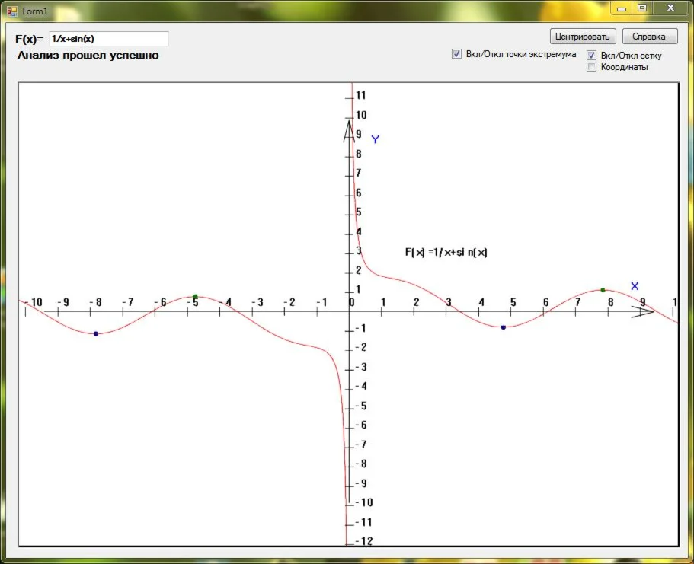Click the Form1 window icon in title bar
Image resolution: width=694 pixels, height=564 pixels.
12,11
